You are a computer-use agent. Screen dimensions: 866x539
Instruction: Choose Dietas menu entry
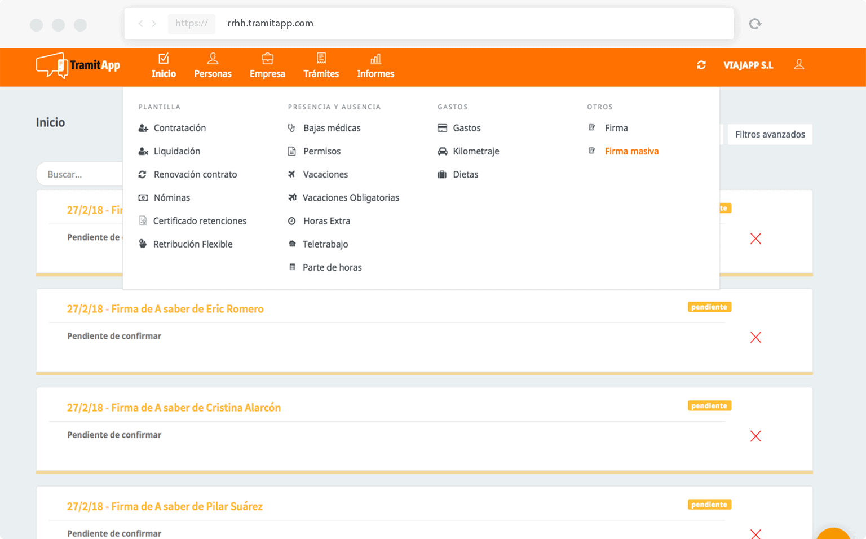pos(466,174)
